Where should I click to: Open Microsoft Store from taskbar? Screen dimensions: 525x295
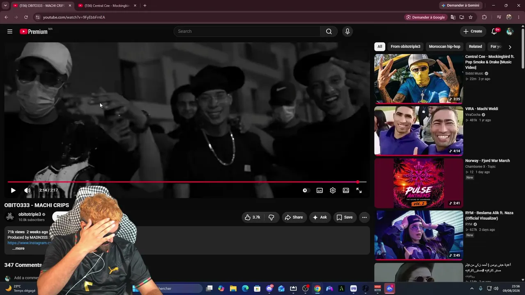click(x=257, y=288)
